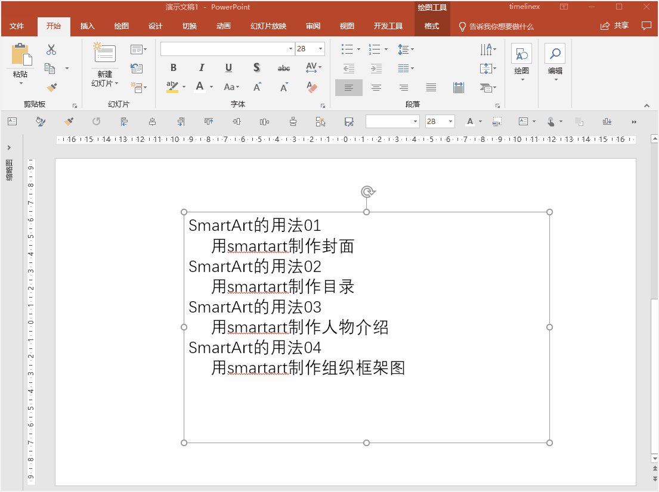Select the Format Painter icon
The image size is (659, 492).
point(52,87)
